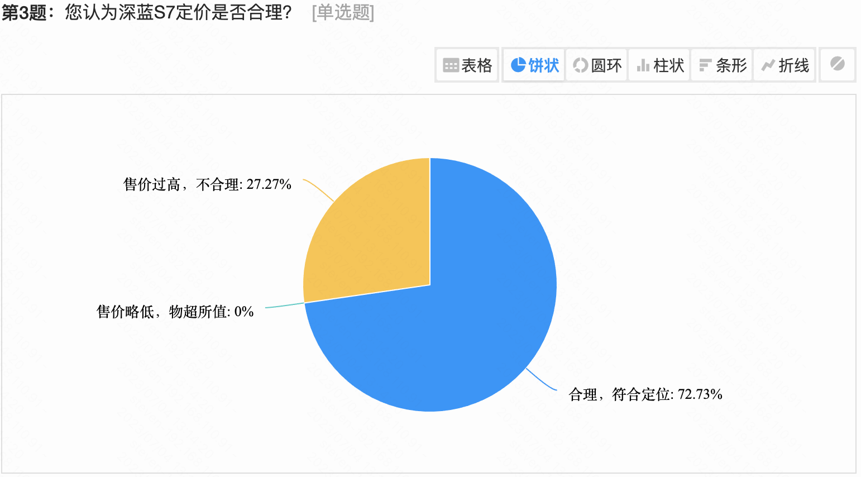Click the 售价过高，不合理 data label
This screenshot has width=861, height=477.
207,184
